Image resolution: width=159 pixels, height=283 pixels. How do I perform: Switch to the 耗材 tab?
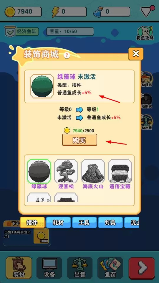tap(58, 223)
